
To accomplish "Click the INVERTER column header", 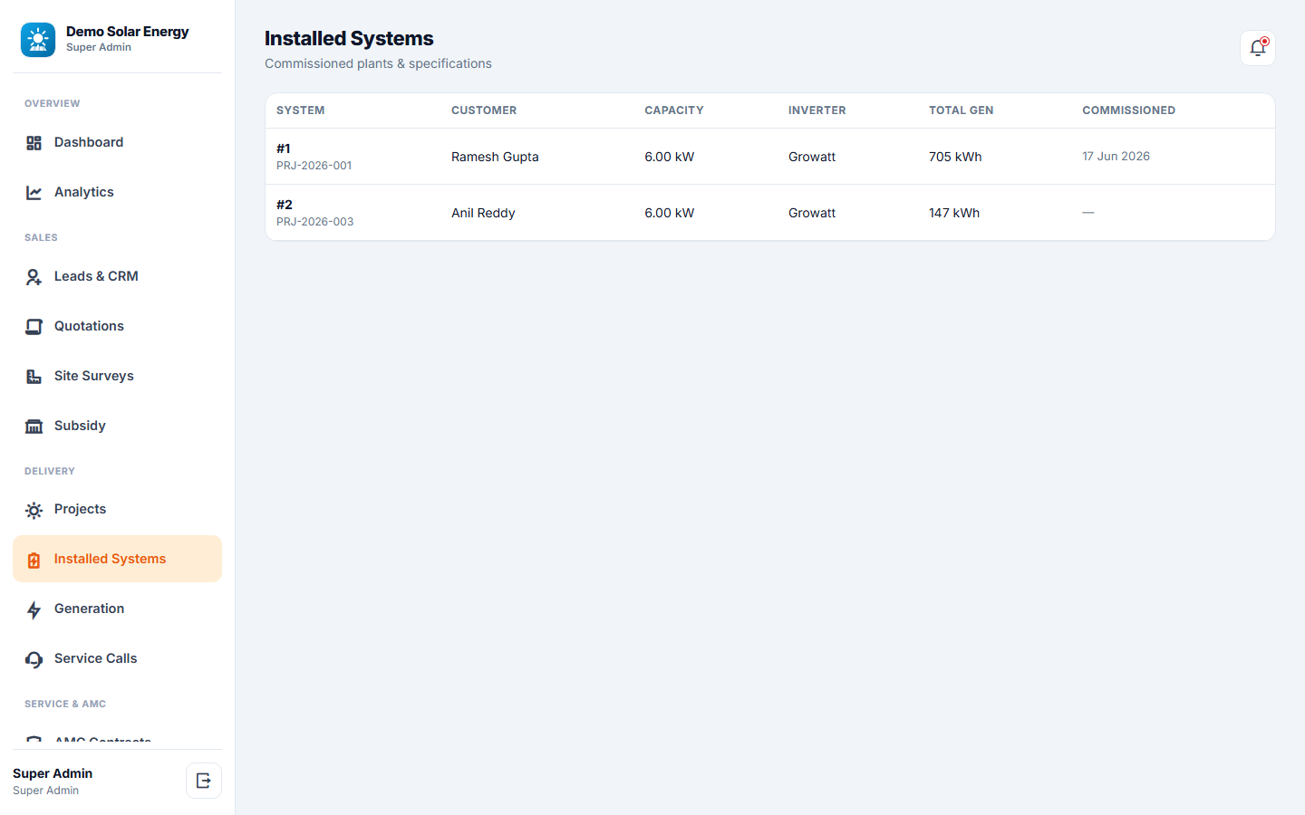I will (817, 110).
